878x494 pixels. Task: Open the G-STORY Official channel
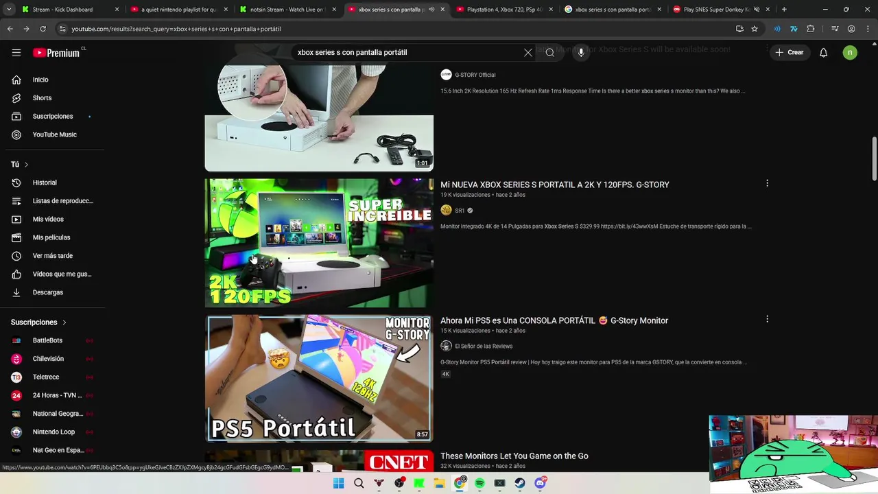pyautogui.click(x=475, y=75)
